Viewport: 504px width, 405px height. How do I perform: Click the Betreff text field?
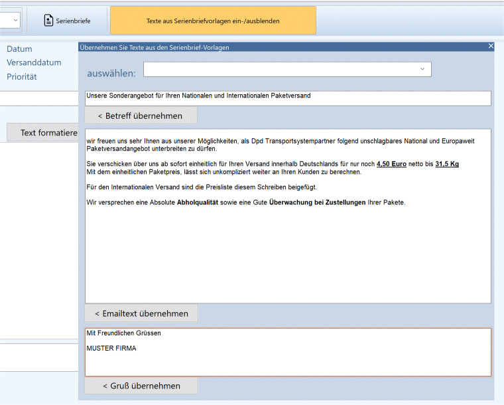click(288, 98)
